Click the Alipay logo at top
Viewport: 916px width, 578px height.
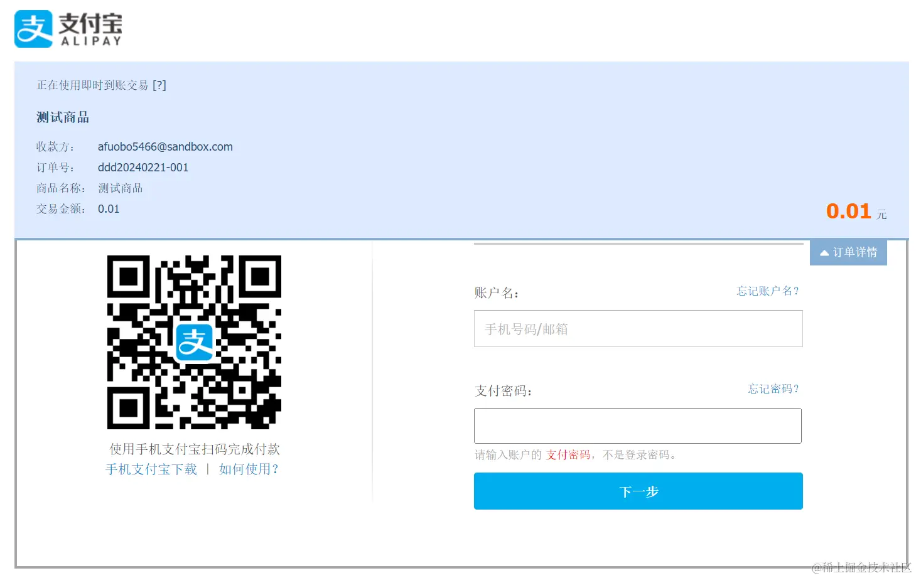click(x=68, y=29)
